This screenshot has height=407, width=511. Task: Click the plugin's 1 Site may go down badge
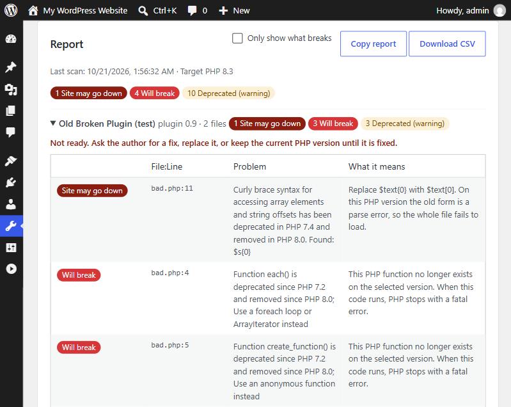(267, 124)
